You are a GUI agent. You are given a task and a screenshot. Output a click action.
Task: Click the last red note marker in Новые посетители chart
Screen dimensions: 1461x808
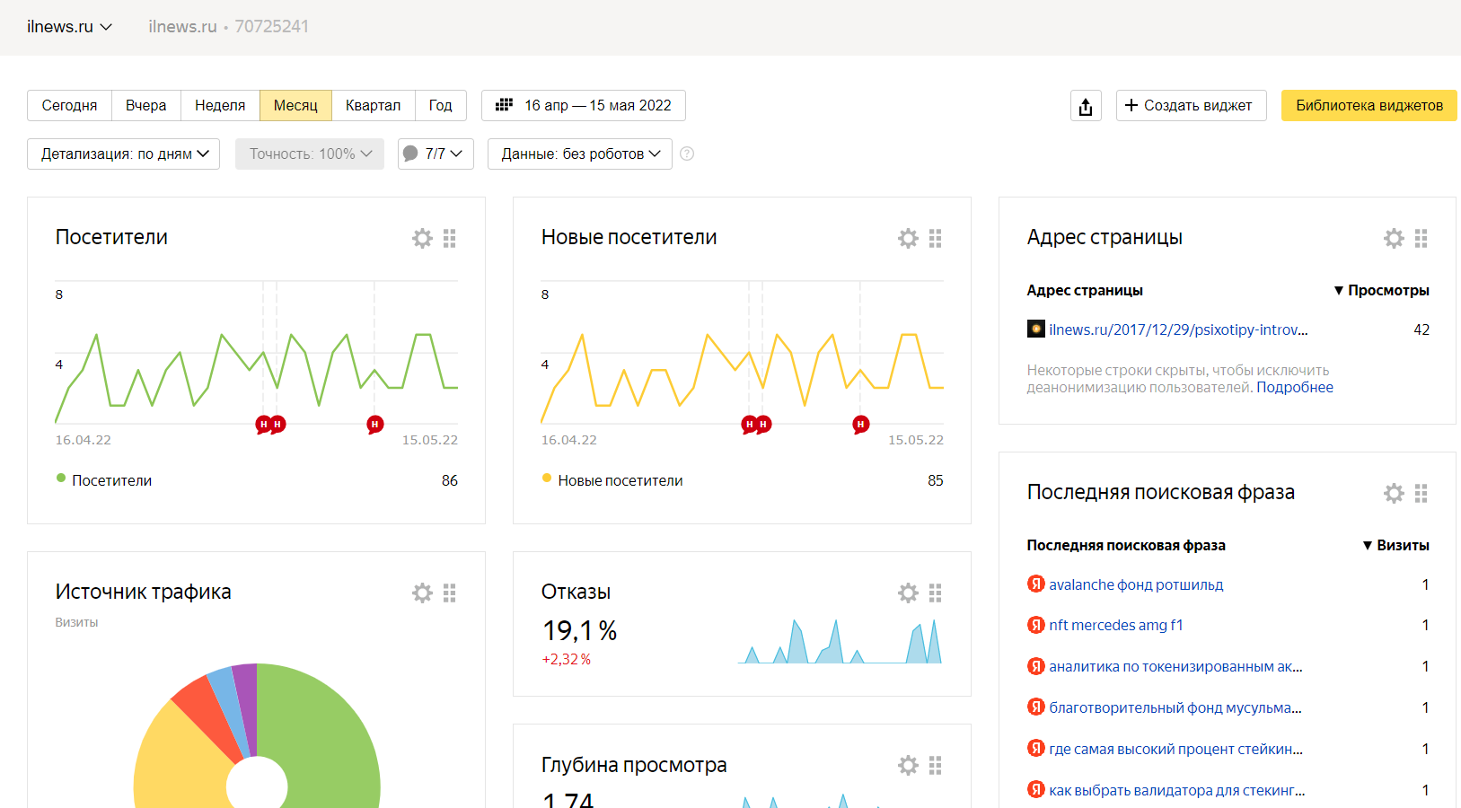tap(861, 424)
